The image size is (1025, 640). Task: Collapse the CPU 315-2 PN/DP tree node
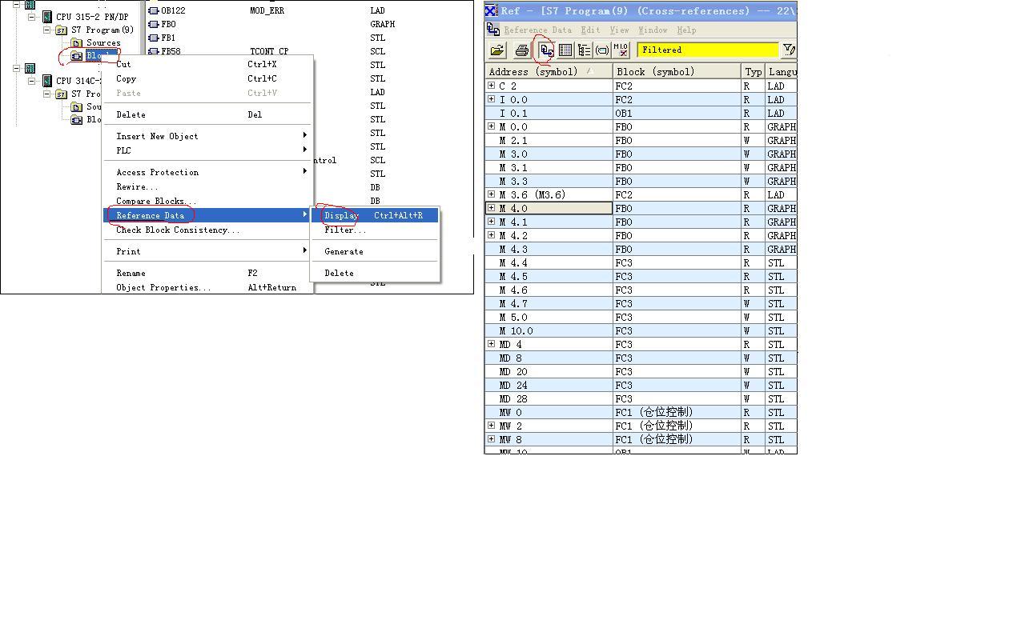pos(32,17)
